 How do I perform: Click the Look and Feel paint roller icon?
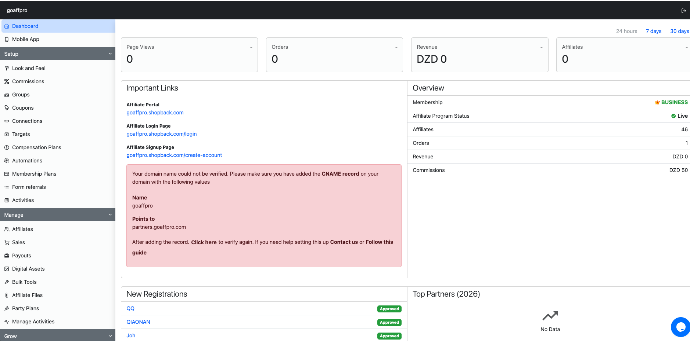7,68
